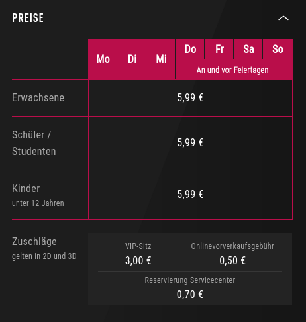The width and height of the screenshot is (306, 322).
Task: Click the Onlinevorverkaufsgebühr 0,50 € surcharge
Action: tap(232, 254)
